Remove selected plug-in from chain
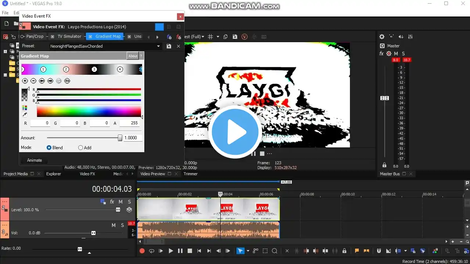Screen dimensions: 470x264 tap(178, 37)
